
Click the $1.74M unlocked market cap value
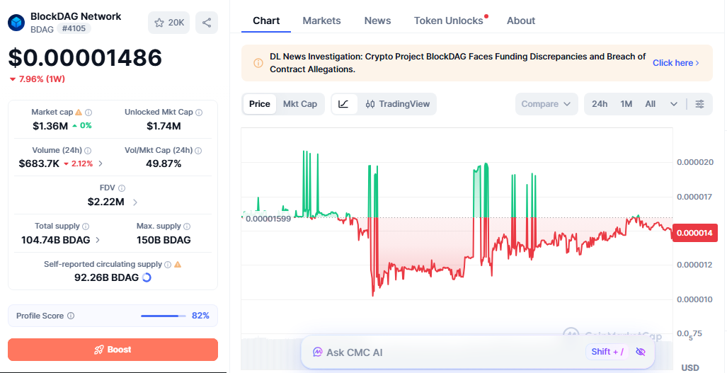point(164,125)
